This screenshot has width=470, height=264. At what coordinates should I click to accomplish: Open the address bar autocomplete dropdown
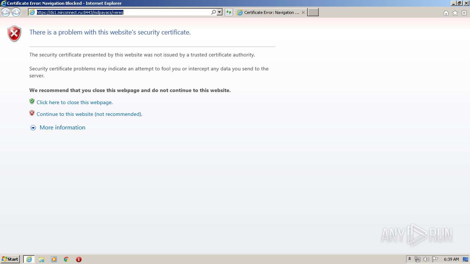click(220, 12)
